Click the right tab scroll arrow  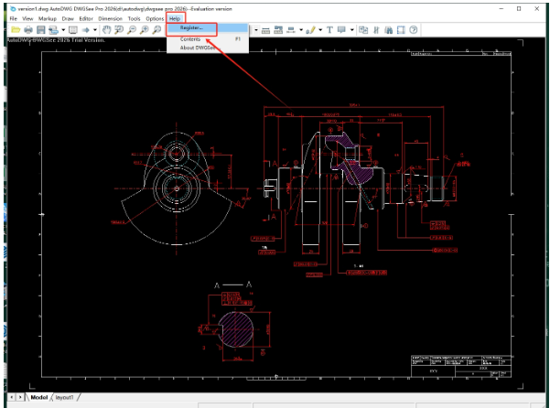[20, 397]
